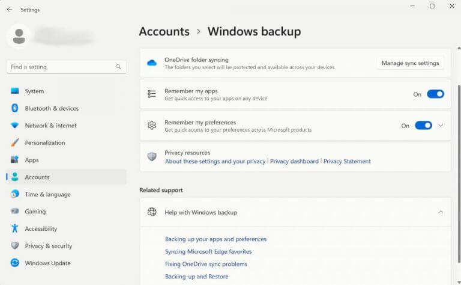Image resolution: width=461 pixels, height=285 pixels.
Task: Click the scrollbar down arrow
Action: (459, 282)
